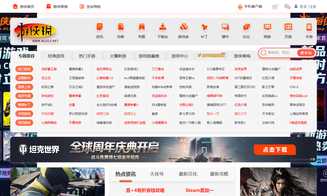
Task: Switch to 经典游戏 tab
Action: click(56, 56)
